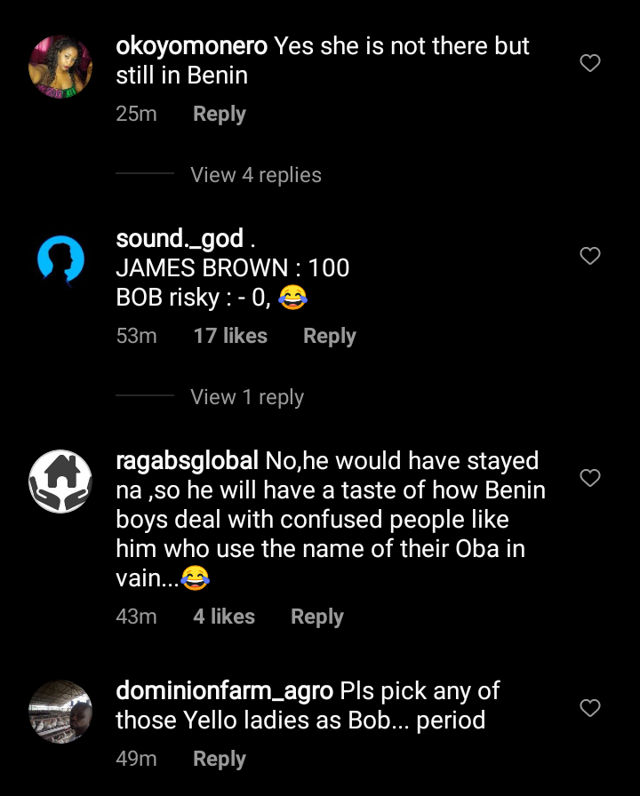Visit the ragabsglobal username profile

(x=188, y=461)
